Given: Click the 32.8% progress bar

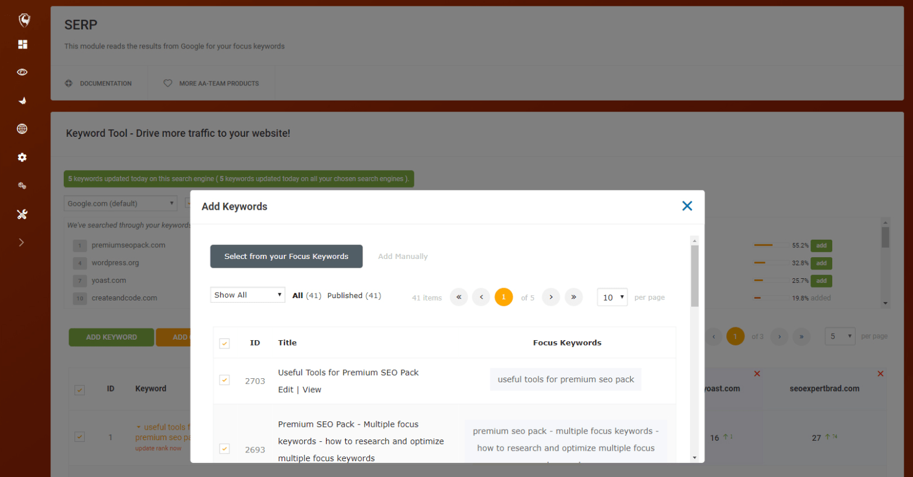Looking at the screenshot, I should (x=771, y=263).
